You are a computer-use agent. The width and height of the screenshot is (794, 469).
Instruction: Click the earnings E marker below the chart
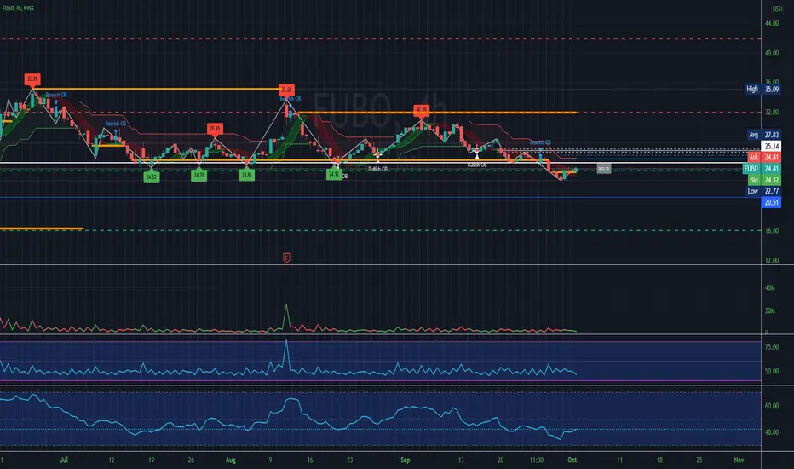(286, 258)
